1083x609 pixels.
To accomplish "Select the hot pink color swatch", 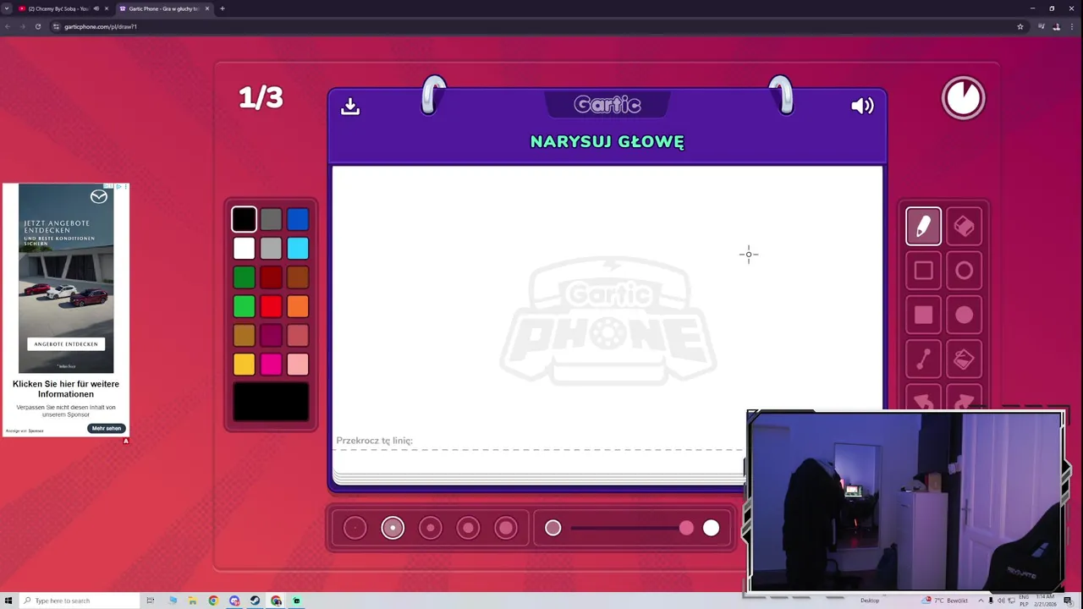I will 271,364.
